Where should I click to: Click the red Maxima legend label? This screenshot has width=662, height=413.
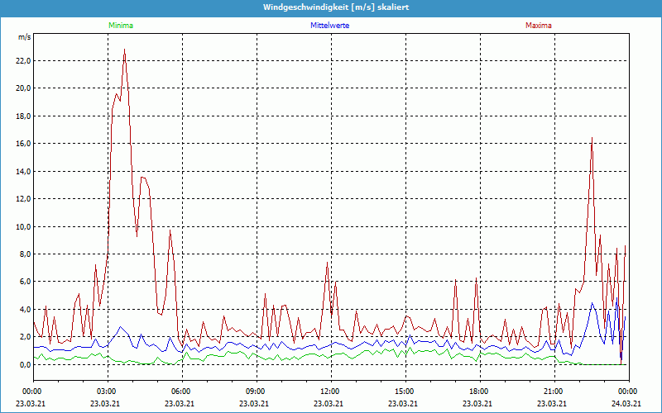(538, 26)
